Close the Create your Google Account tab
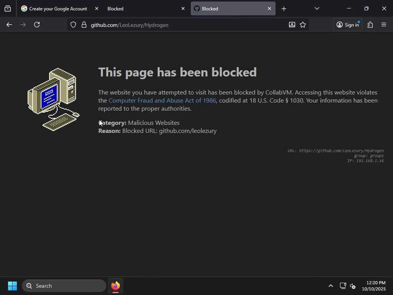This screenshot has height=295, width=393. 97,8
